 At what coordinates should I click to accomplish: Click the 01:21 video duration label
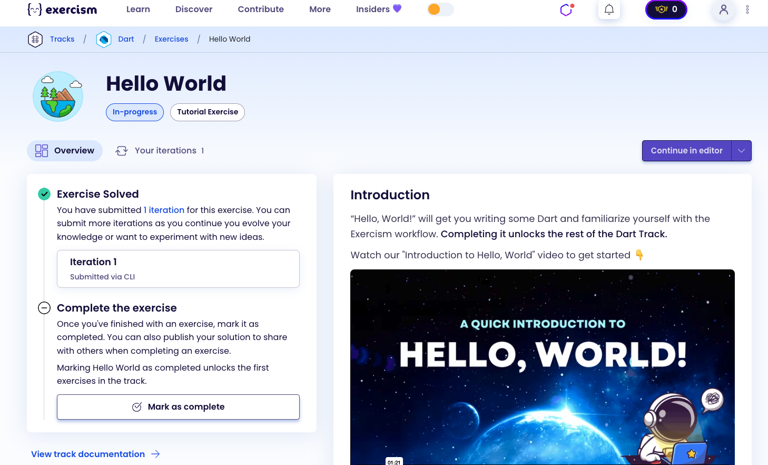[x=394, y=462]
